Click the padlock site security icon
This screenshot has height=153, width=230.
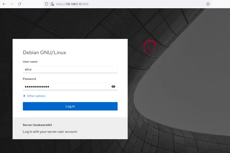coord(52,4)
